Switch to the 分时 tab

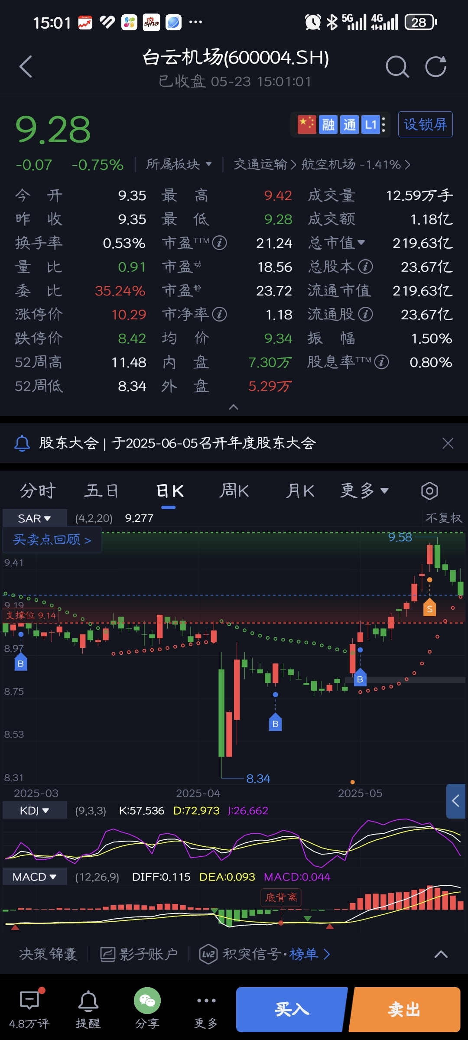click(x=38, y=491)
